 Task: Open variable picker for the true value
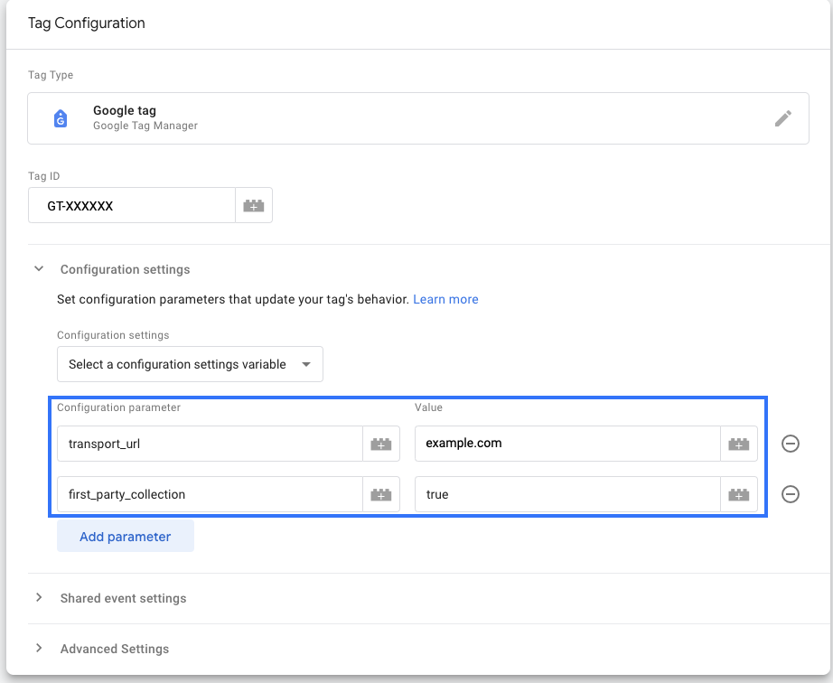(739, 494)
